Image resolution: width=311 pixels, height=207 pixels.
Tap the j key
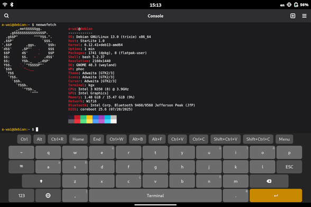208,166
